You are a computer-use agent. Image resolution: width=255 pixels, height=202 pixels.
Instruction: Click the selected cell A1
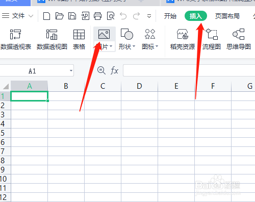pos(29,96)
